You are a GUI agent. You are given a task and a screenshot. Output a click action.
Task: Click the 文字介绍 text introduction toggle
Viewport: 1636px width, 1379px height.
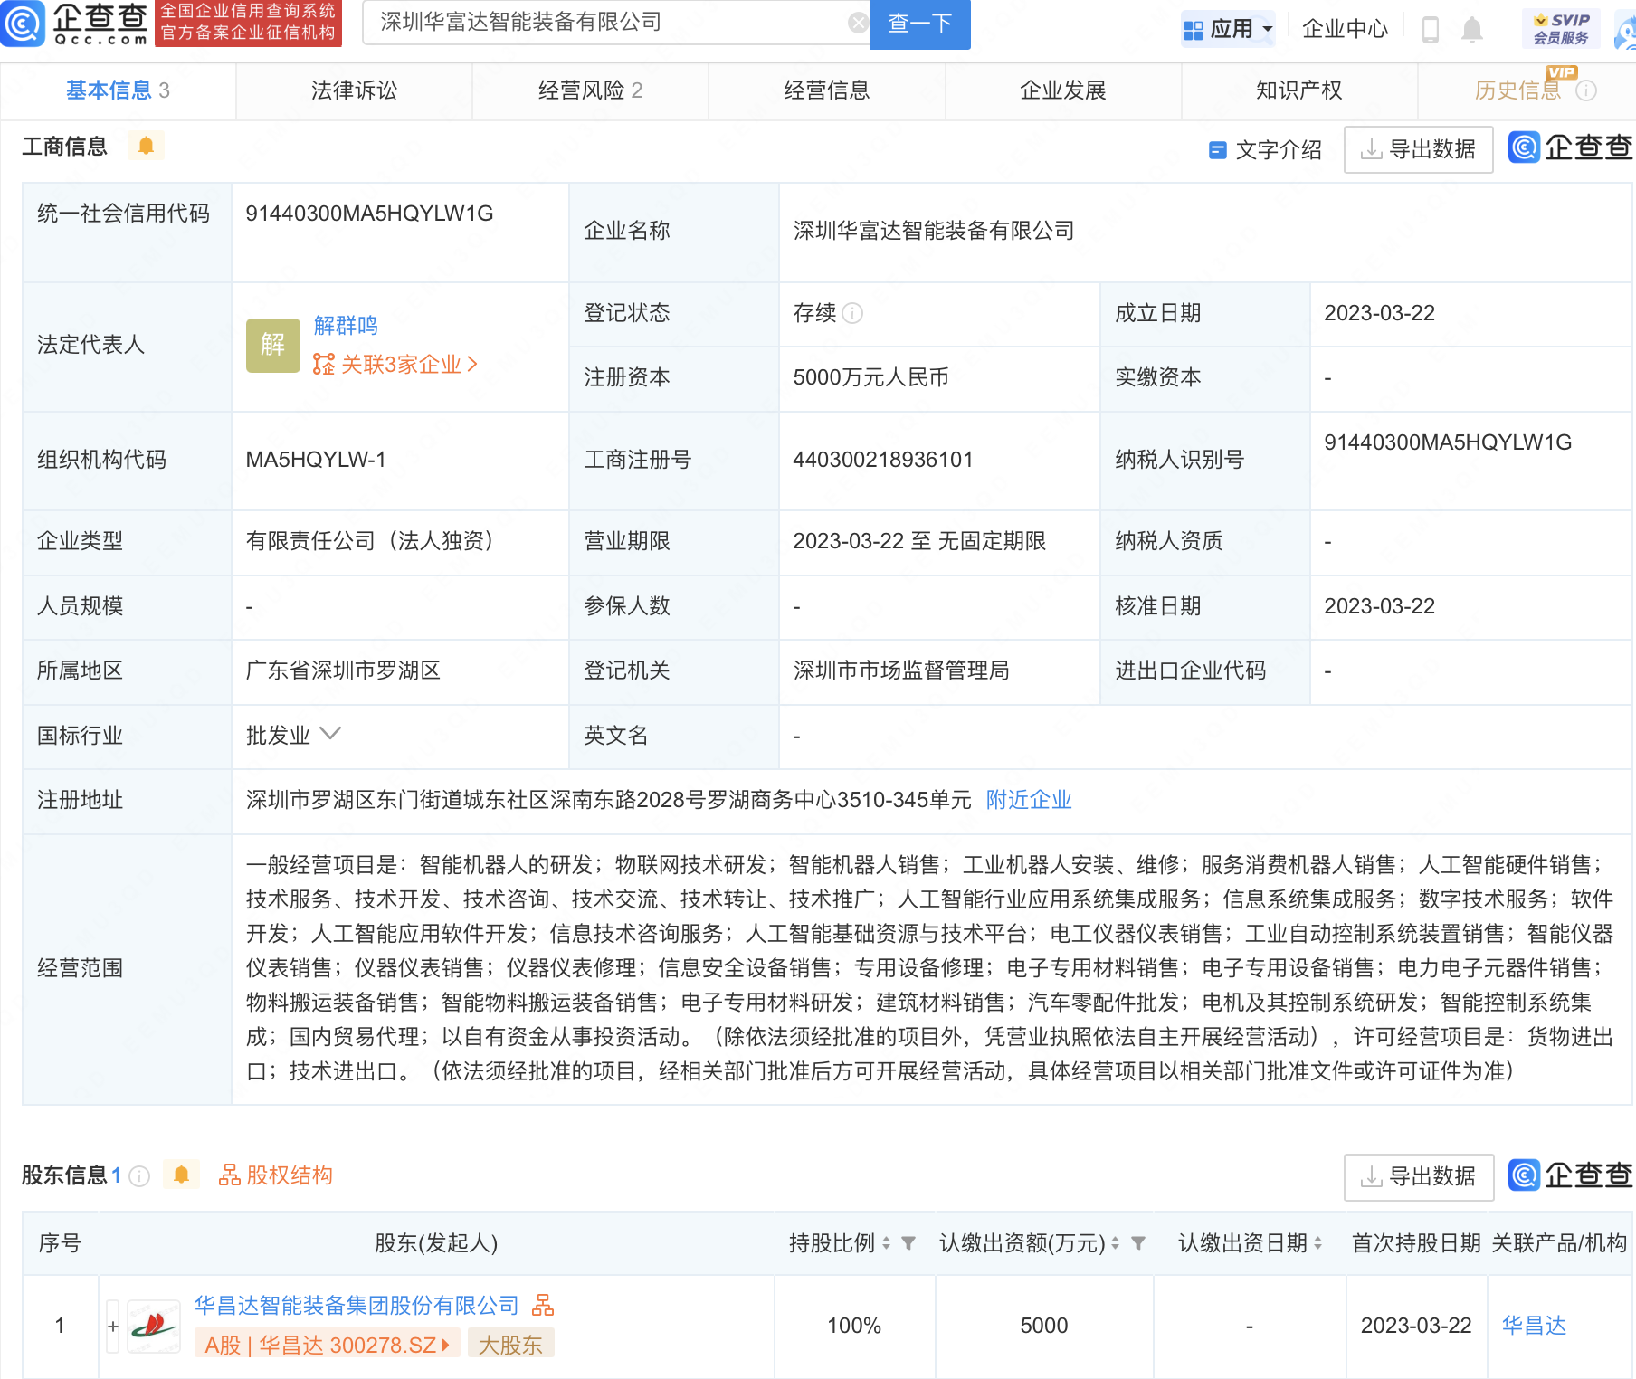(x=1266, y=149)
